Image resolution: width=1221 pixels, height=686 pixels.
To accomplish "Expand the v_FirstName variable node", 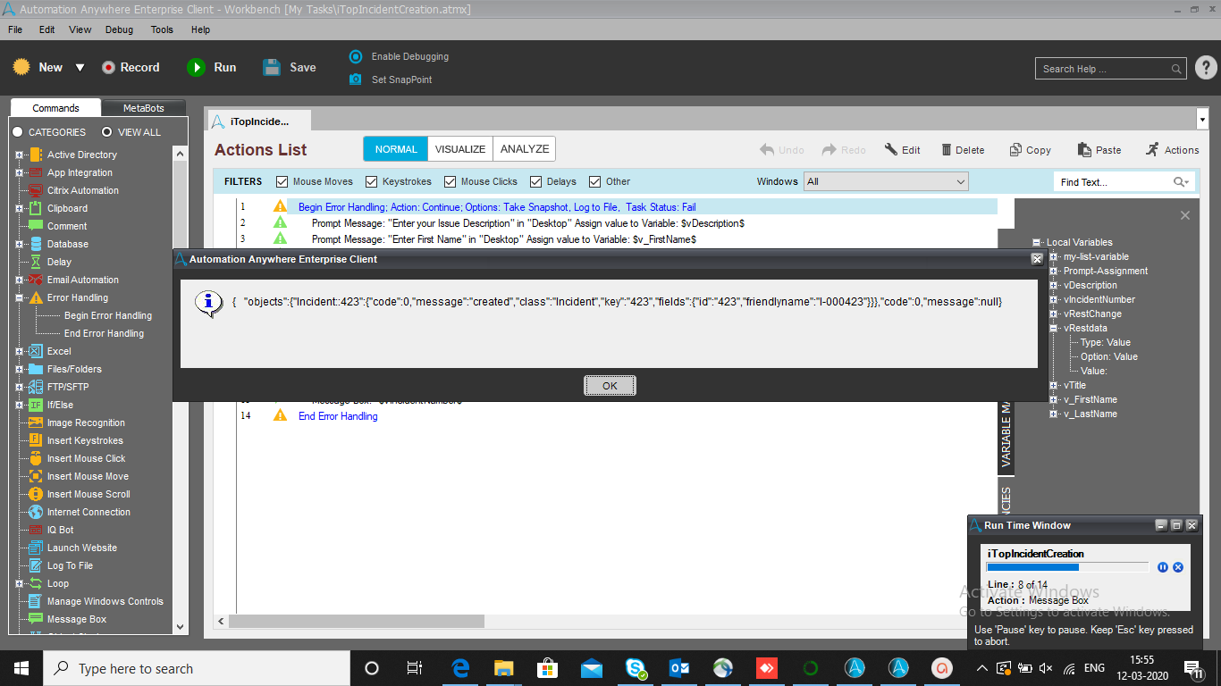I will [1054, 399].
